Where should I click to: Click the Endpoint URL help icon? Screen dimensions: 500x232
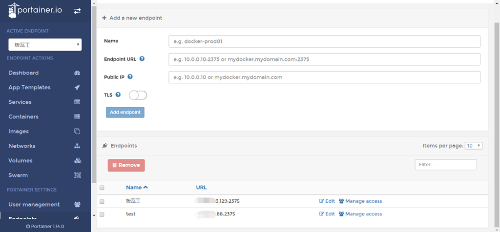pyautogui.click(x=142, y=59)
